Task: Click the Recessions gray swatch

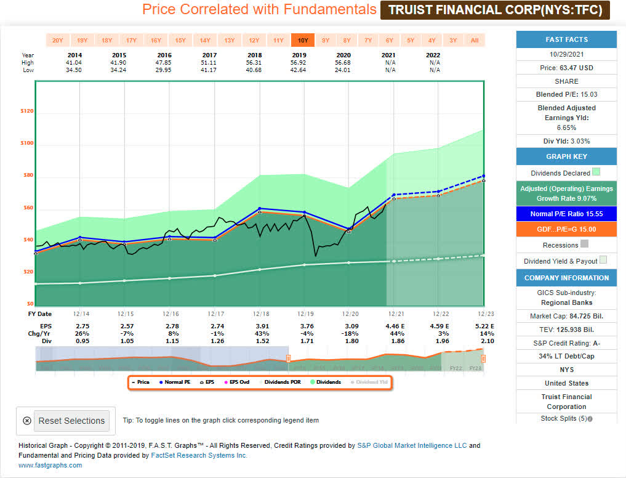Action: (585, 244)
